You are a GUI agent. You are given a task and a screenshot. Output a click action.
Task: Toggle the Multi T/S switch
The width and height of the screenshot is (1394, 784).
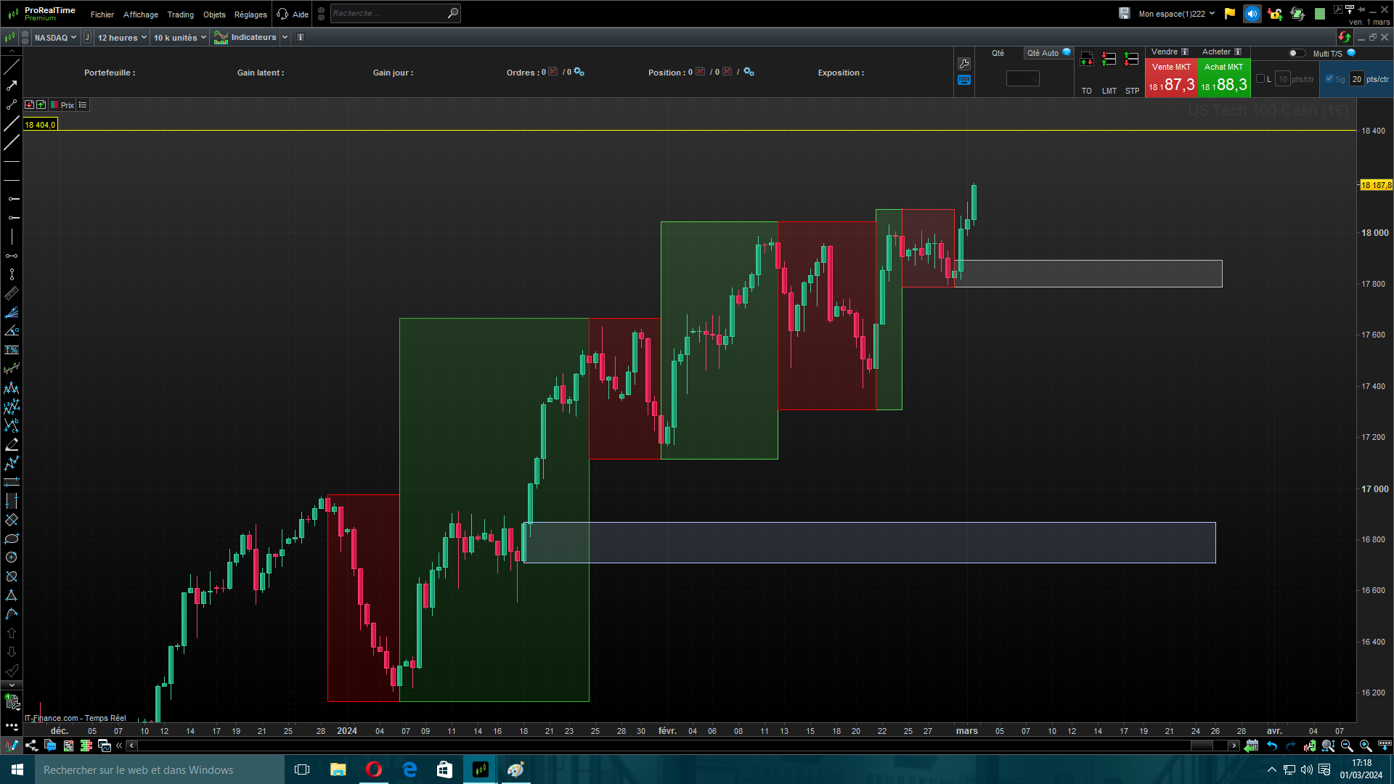[1296, 53]
